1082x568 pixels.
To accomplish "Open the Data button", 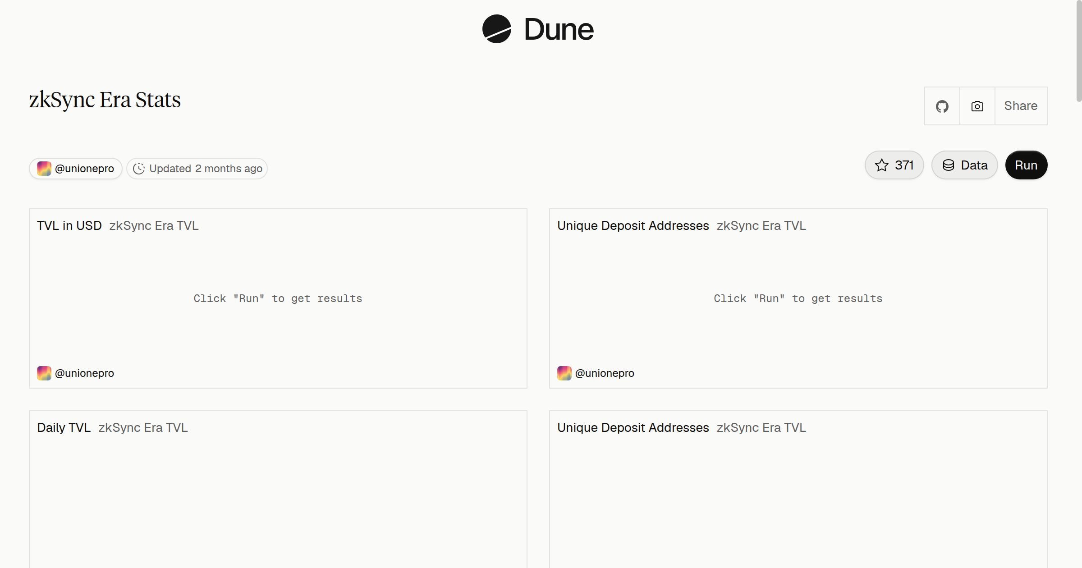I will click(x=964, y=165).
